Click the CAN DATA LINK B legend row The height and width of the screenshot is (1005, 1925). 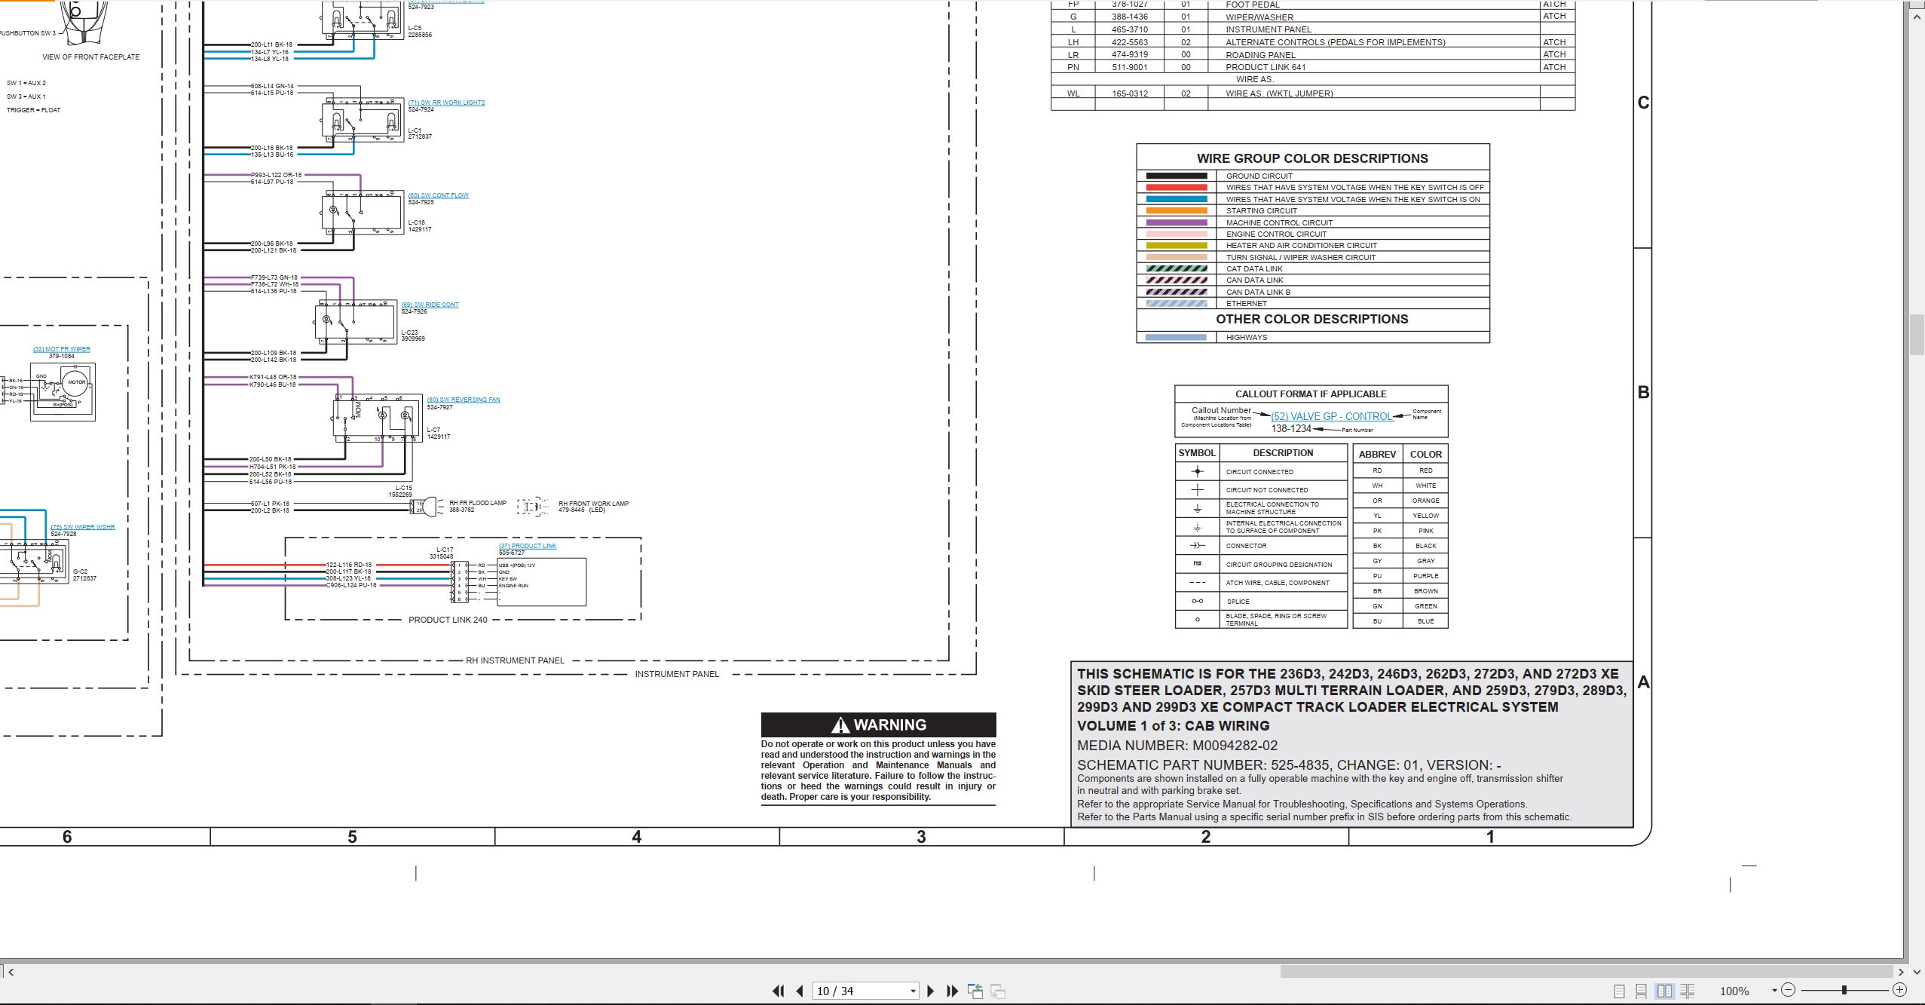point(1313,292)
